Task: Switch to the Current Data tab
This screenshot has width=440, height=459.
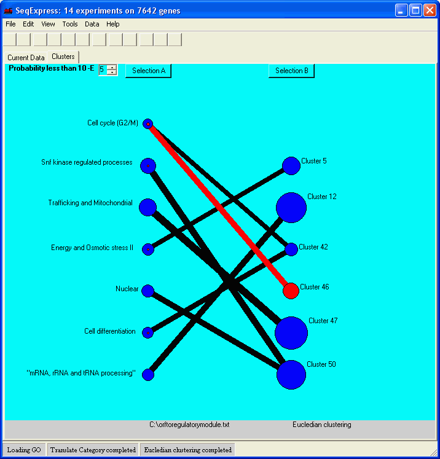Action: pyautogui.click(x=26, y=58)
